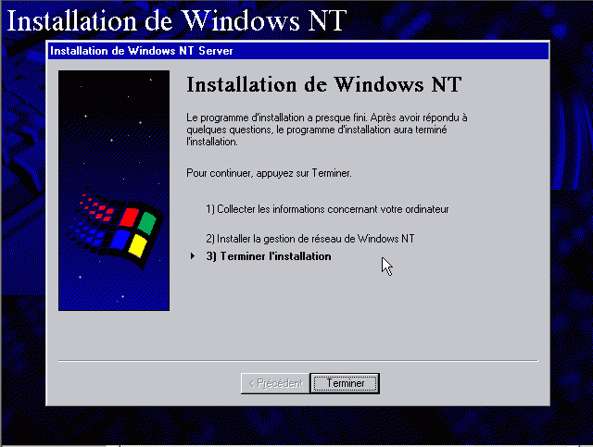593x447 pixels.
Task: Click the large heading Installation de Windows NT in dialog
Action: click(x=323, y=84)
